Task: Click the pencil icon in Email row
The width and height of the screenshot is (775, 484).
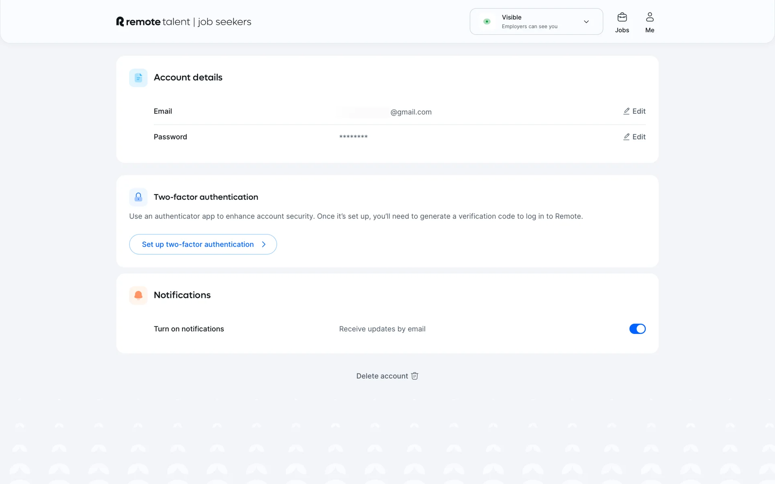Action: (626, 111)
